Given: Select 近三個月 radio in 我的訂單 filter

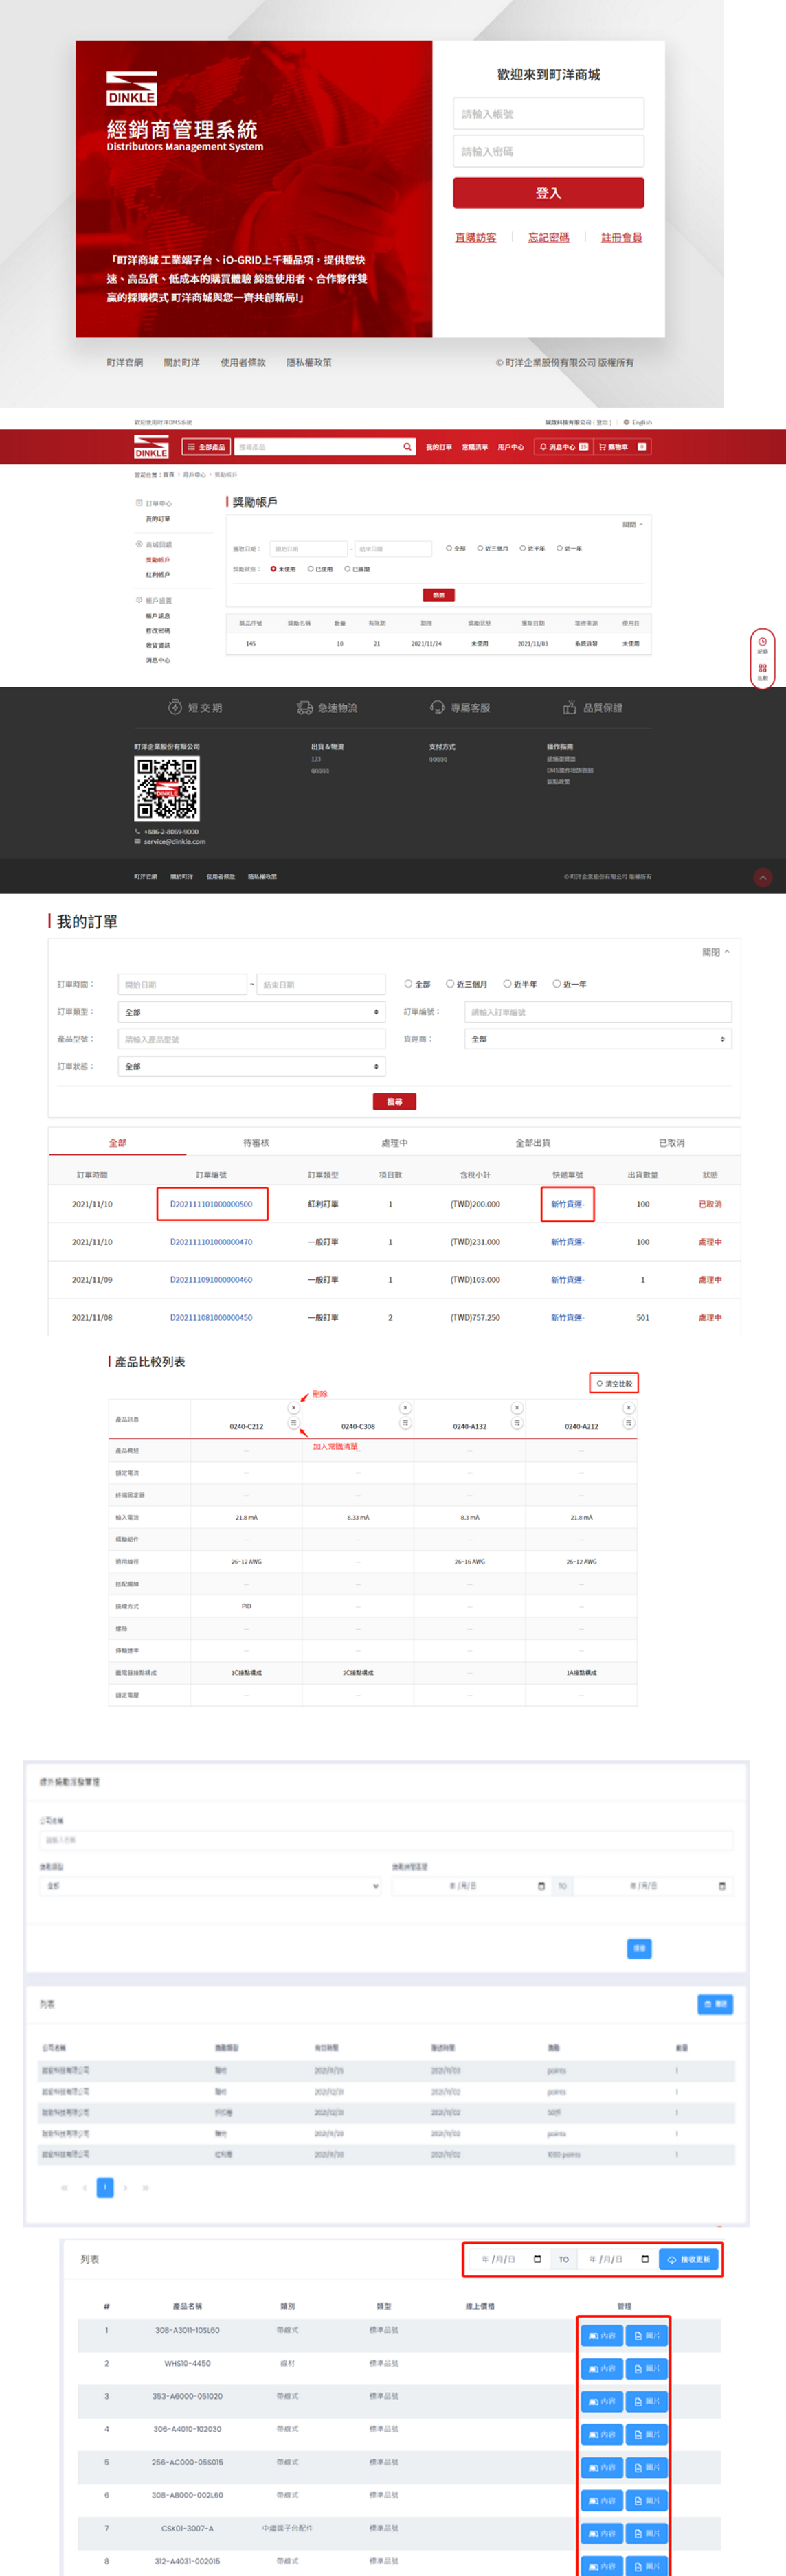Looking at the screenshot, I should click(450, 984).
